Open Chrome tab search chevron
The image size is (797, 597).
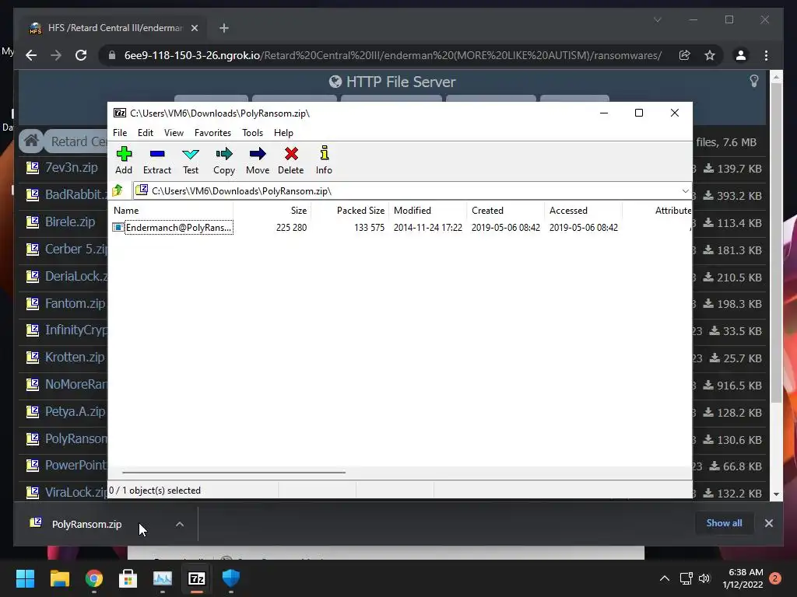coord(657,19)
